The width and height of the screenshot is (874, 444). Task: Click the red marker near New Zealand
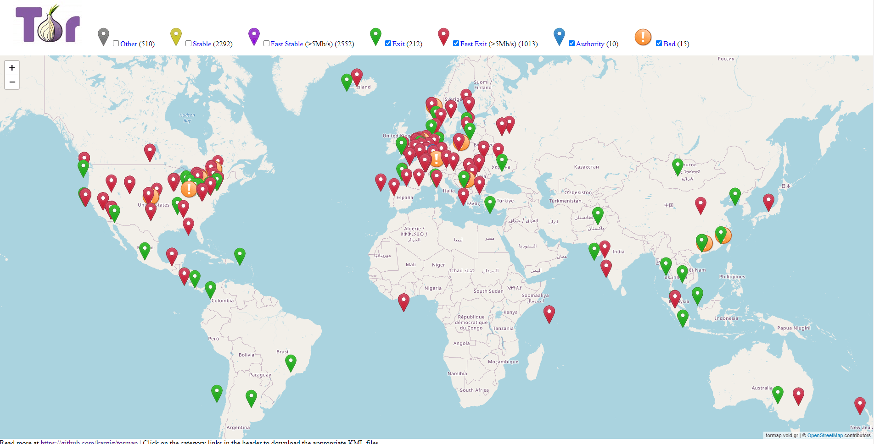pyautogui.click(x=859, y=405)
